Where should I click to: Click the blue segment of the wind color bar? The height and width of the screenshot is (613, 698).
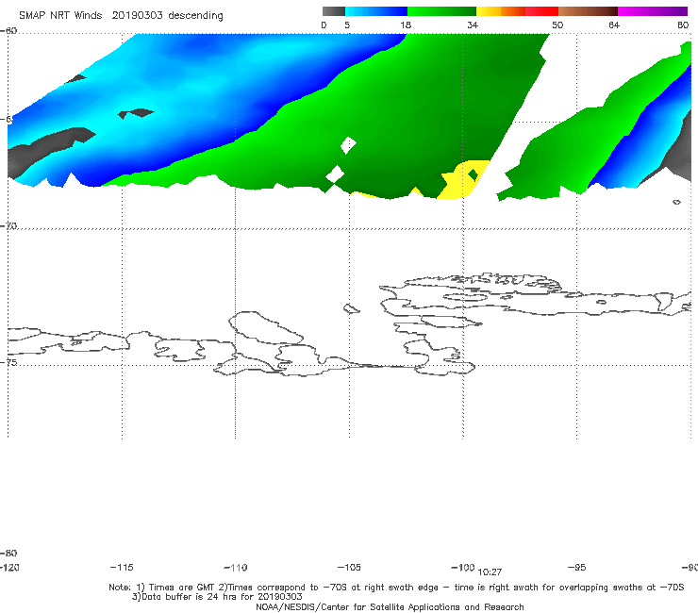pos(376,11)
